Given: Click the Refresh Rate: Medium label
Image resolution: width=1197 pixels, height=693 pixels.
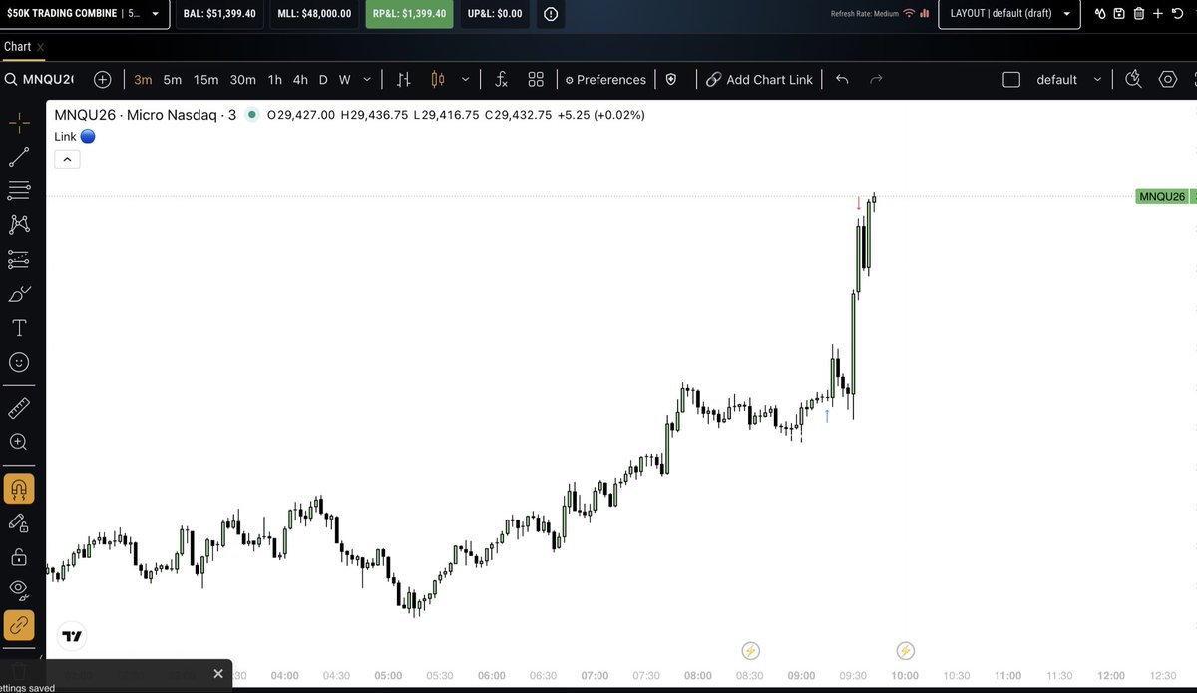Looking at the screenshot, I should [x=865, y=14].
